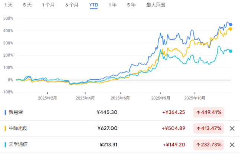Click the cyan endpoint dot on the chart
244x156 pixels.
point(231,51)
